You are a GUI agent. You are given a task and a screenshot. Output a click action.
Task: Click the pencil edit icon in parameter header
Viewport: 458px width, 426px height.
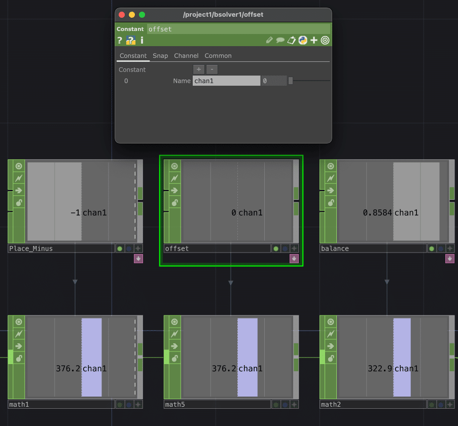tap(269, 40)
